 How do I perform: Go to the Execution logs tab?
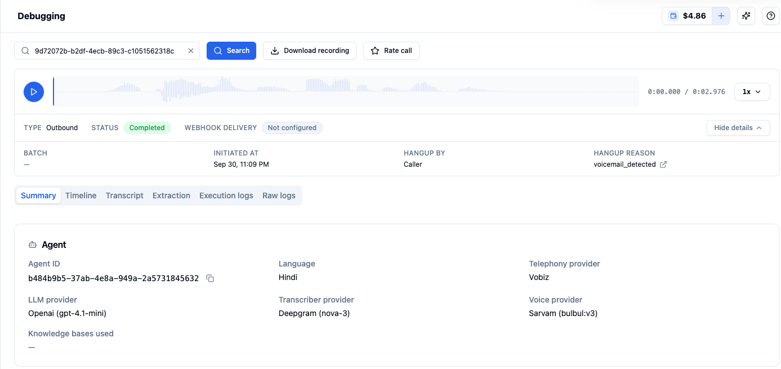tap(226, 195)
